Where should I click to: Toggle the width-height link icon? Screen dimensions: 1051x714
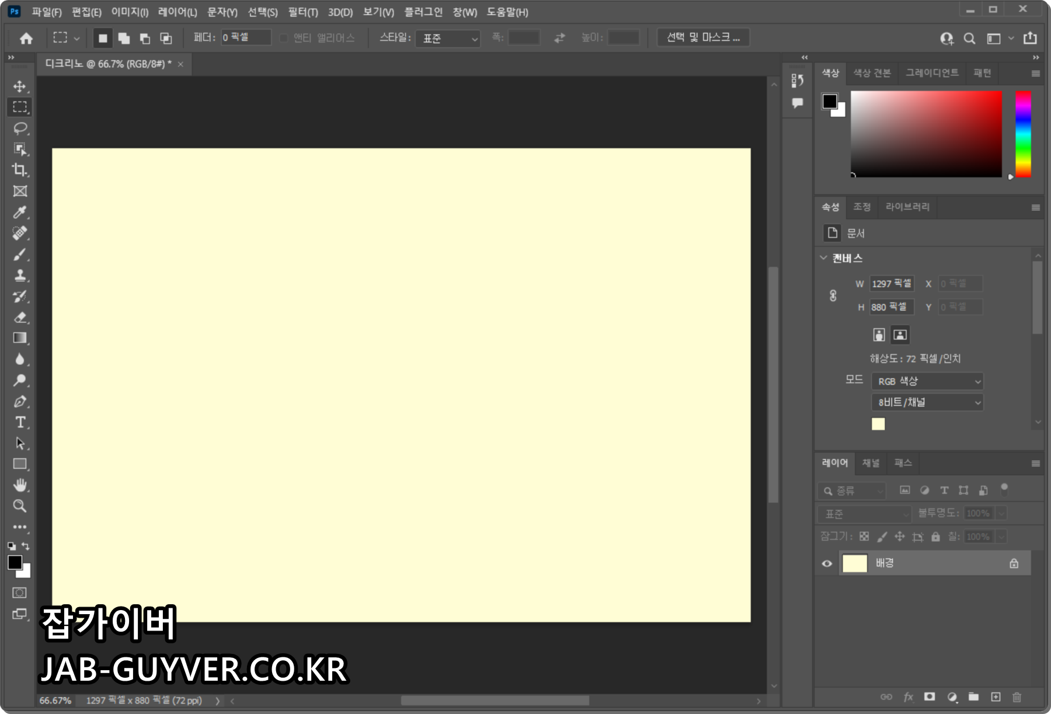[x=833, y=295]
